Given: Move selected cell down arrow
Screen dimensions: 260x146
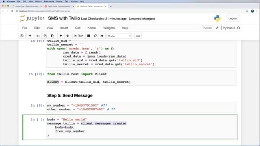Looking at the screenshot, I should [x=68, y=36].
